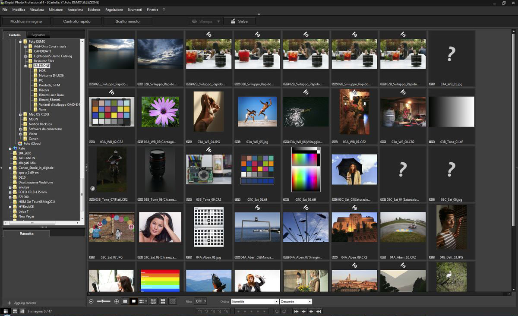Open the Regolazione menu
Viewport: 518px width, 316px height.
(x=114, y=9)
